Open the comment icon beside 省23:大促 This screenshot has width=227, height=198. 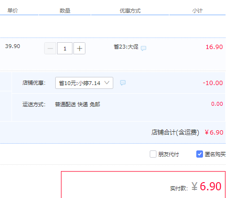143,48
